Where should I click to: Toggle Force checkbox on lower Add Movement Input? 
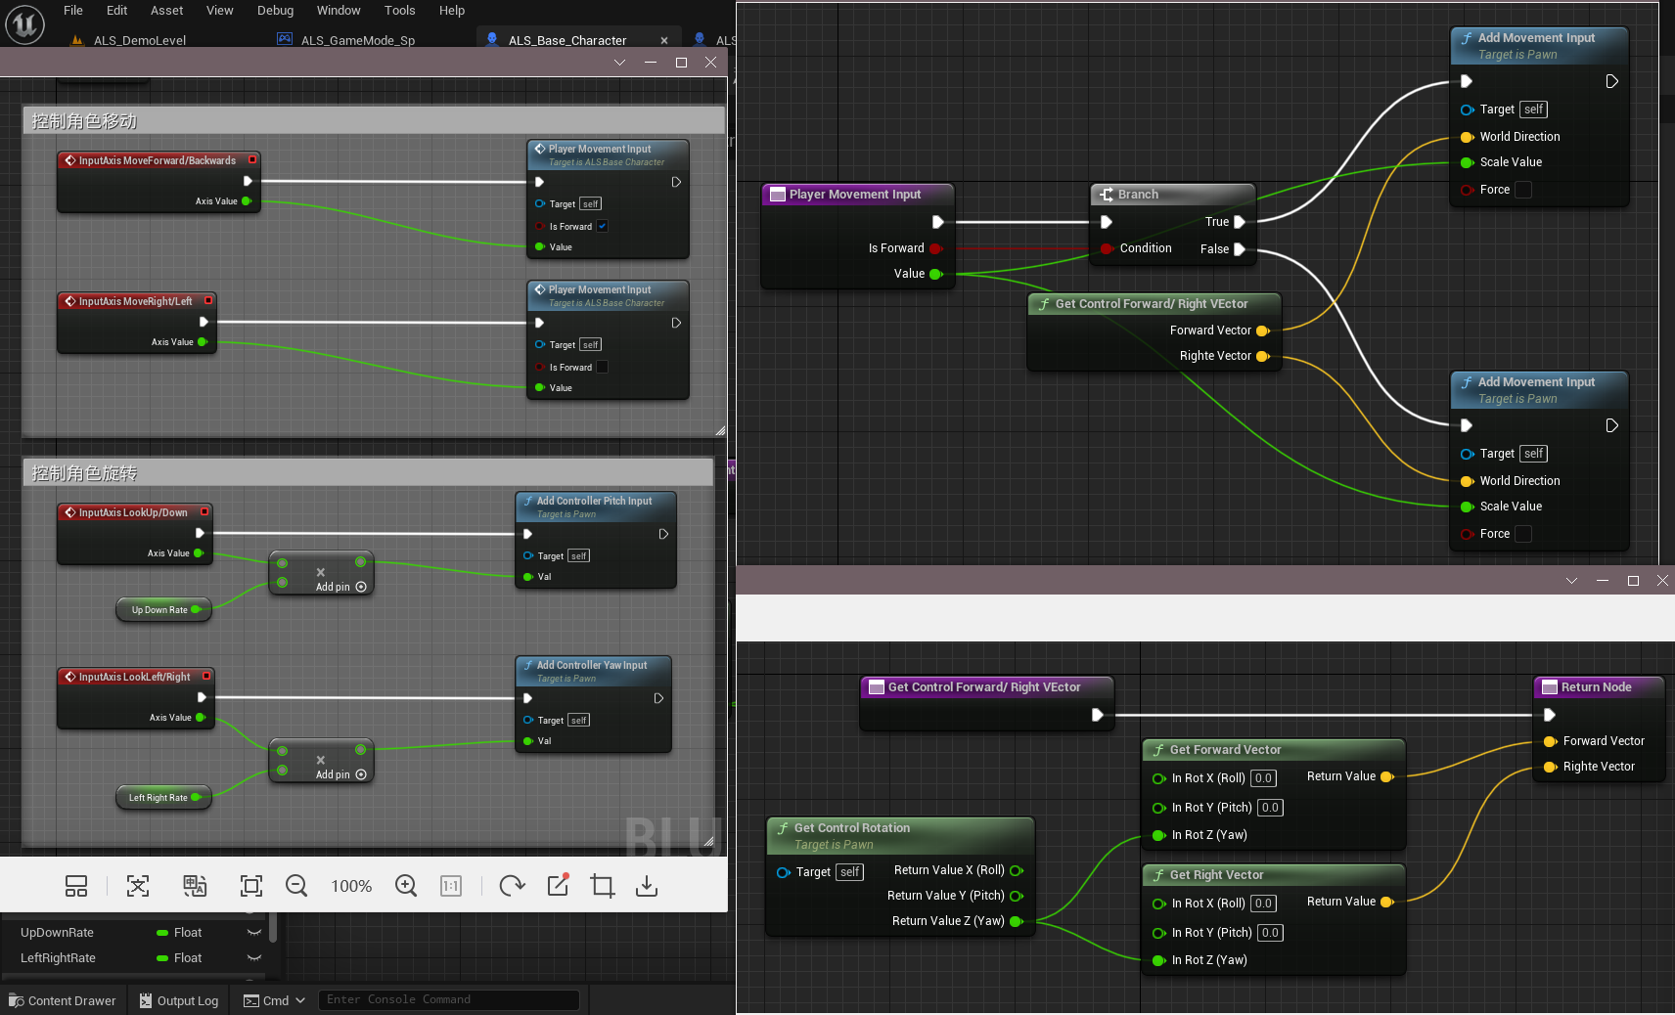[x=1523, y=534]
